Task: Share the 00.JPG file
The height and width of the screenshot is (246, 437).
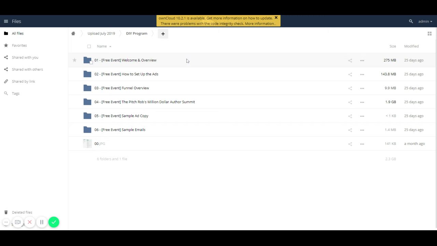Action: coord(350,144)
